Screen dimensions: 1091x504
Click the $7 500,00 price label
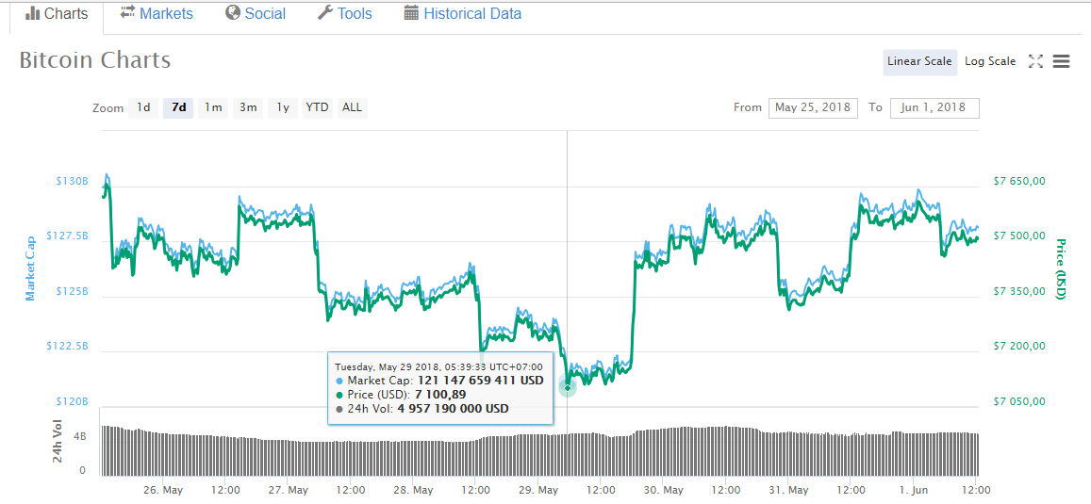click(1020, 236)
